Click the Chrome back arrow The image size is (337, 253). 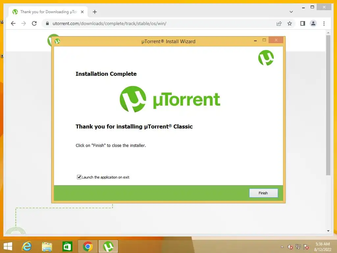(13, 23)
